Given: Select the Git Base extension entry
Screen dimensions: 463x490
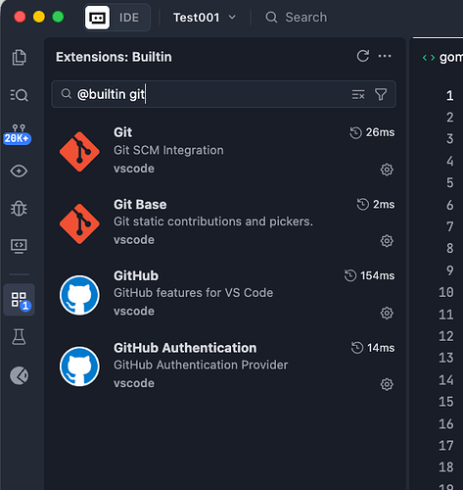Looking at the screenshot, I should [x=225, y=222].
